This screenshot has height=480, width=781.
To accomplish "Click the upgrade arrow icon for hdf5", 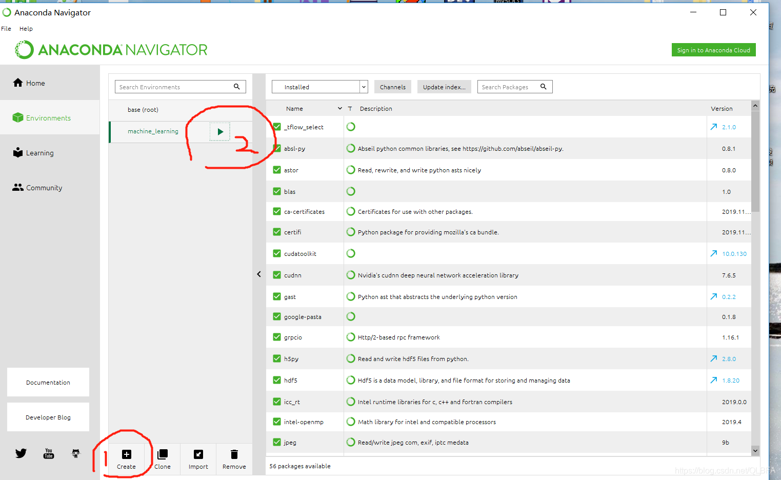I will tap(714, 380).
